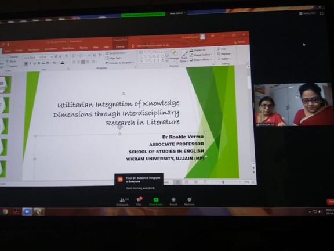Open the Zoom Chat panel
Viewport: 334px width, 251px height.
click(x=139, y=202)
